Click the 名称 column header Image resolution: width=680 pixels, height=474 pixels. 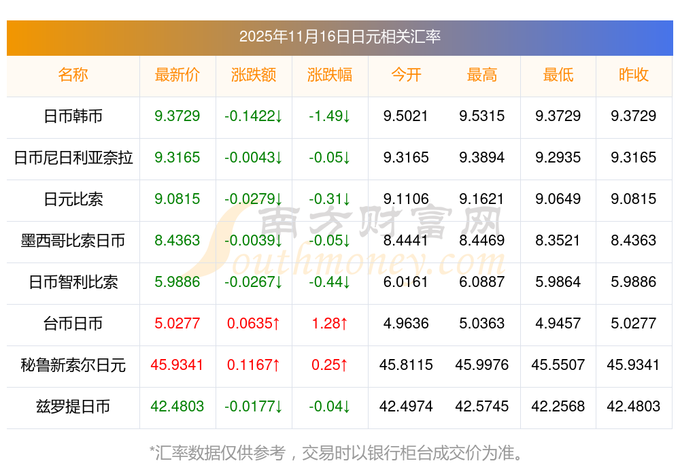pos(73,75)
